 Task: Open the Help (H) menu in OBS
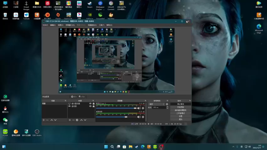coord(109,25)
